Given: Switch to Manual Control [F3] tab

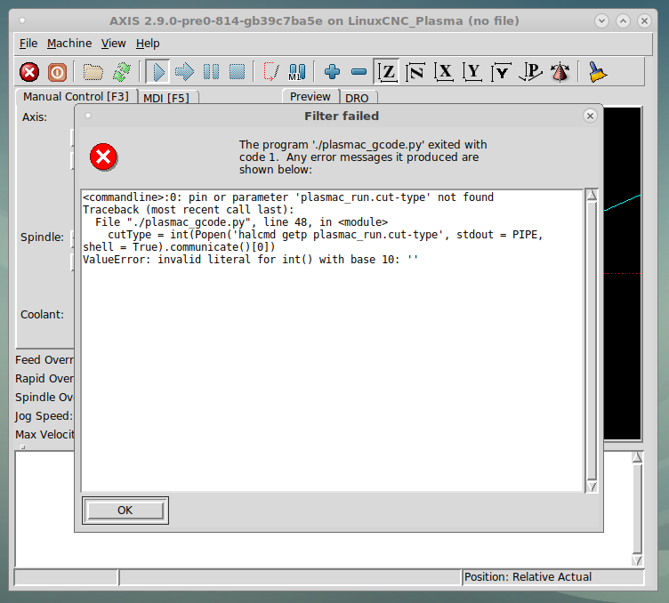Looking at the screenshot, I should [76, 97].
